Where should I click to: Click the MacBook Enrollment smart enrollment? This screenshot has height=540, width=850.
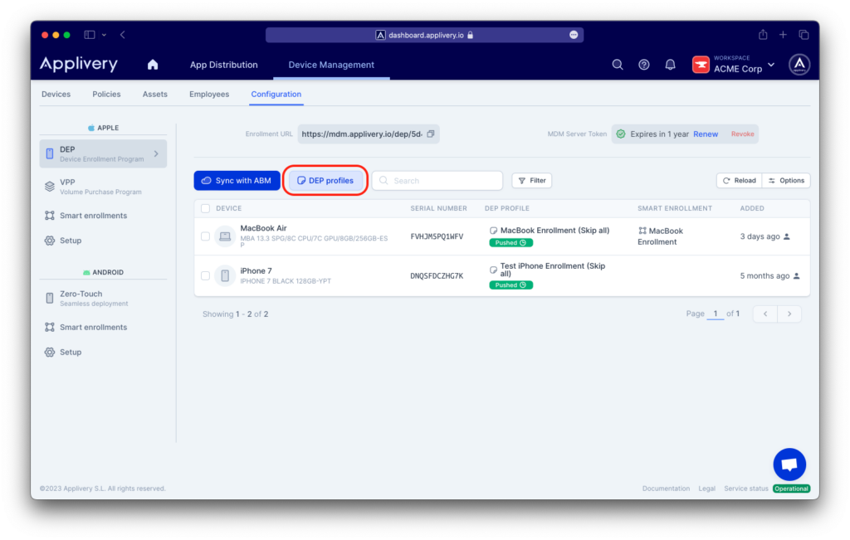(x=660, y=236)
